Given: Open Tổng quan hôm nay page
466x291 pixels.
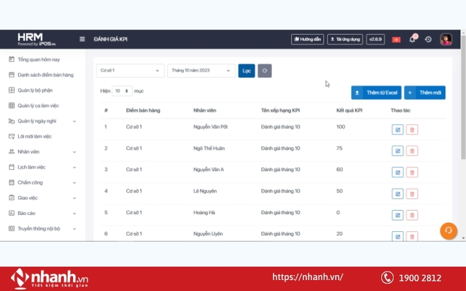Looking at the screenshot, I should pyautogui.click(x=38, y=60).
